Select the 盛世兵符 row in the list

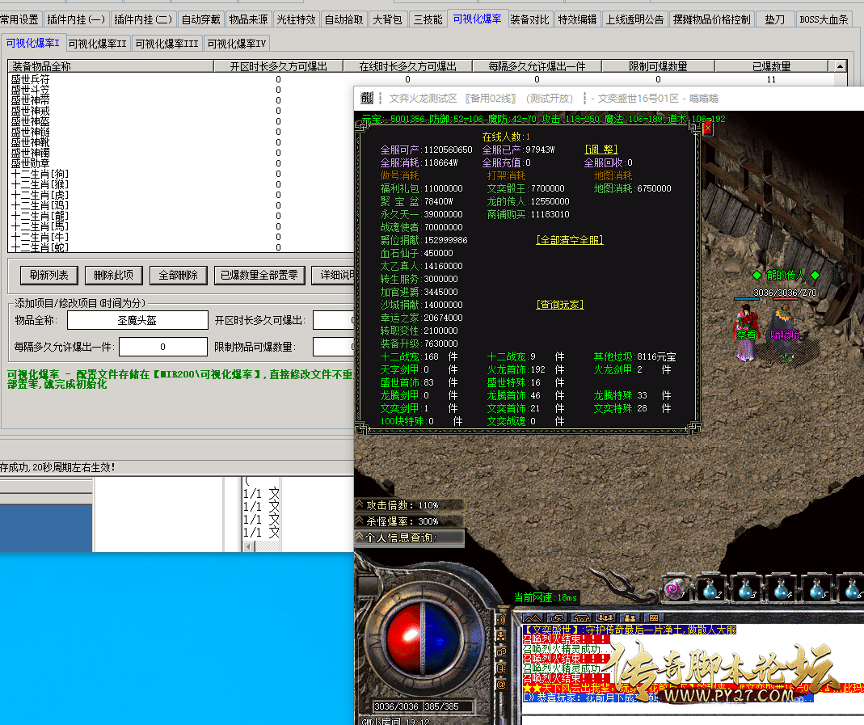tap(31, 79)
